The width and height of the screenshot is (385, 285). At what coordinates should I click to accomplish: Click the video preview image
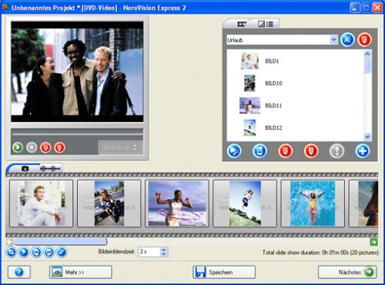[77, 71]
